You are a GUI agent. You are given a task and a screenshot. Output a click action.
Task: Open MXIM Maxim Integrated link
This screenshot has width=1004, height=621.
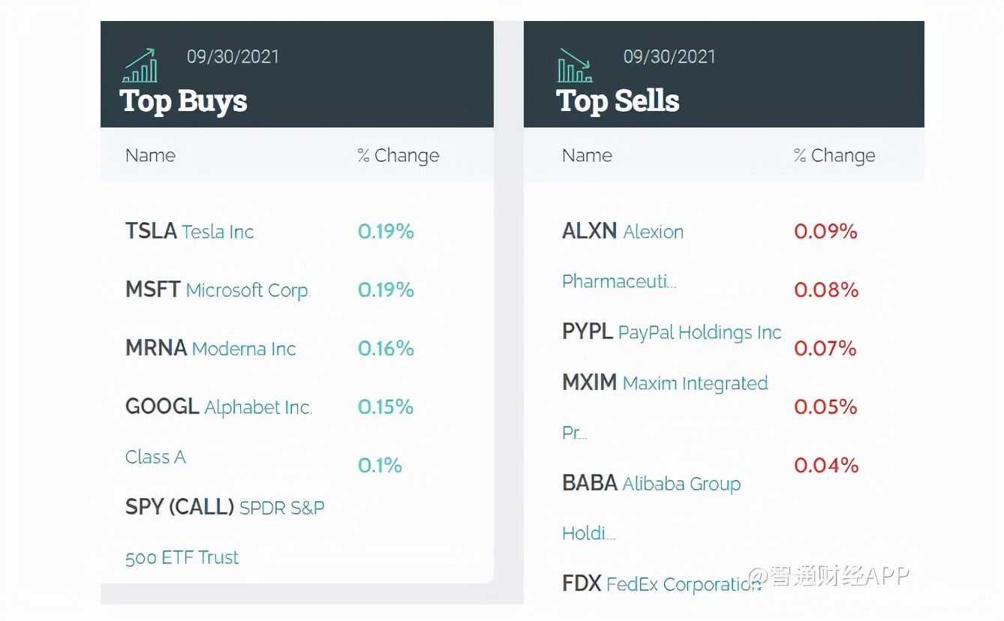click(x=664, y=382)
